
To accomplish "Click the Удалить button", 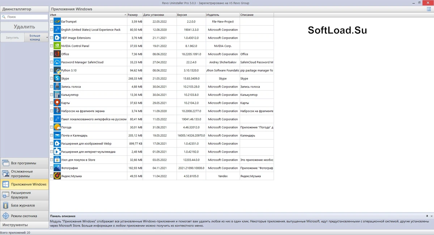I will [x=24, y=26].
